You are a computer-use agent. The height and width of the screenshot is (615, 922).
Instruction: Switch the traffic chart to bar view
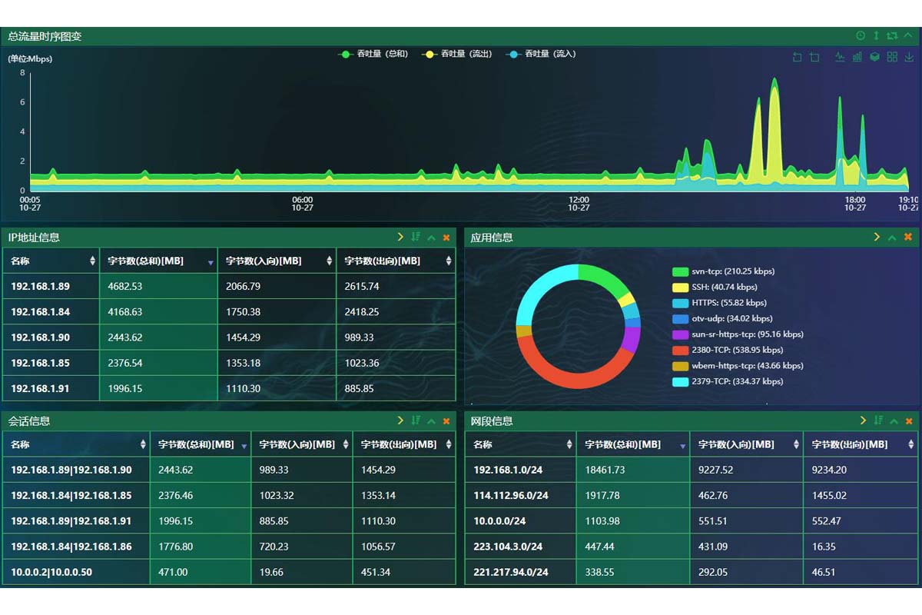(x=857, y=57)
